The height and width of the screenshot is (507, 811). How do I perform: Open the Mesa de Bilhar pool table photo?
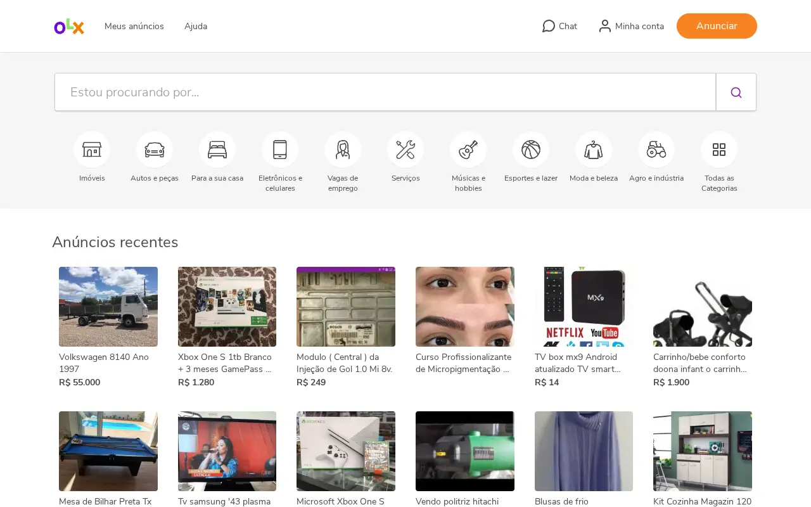pos(108,451)
